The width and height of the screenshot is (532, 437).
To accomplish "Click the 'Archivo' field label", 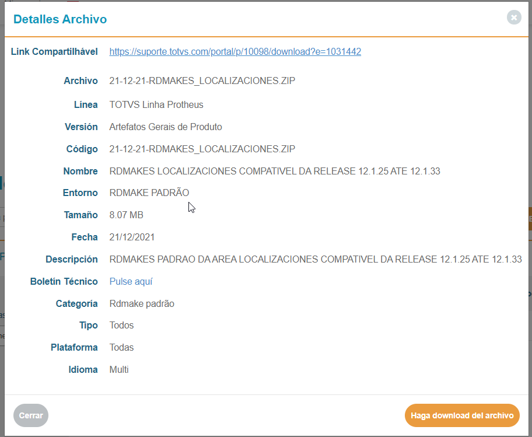I will tap(80, 81).
